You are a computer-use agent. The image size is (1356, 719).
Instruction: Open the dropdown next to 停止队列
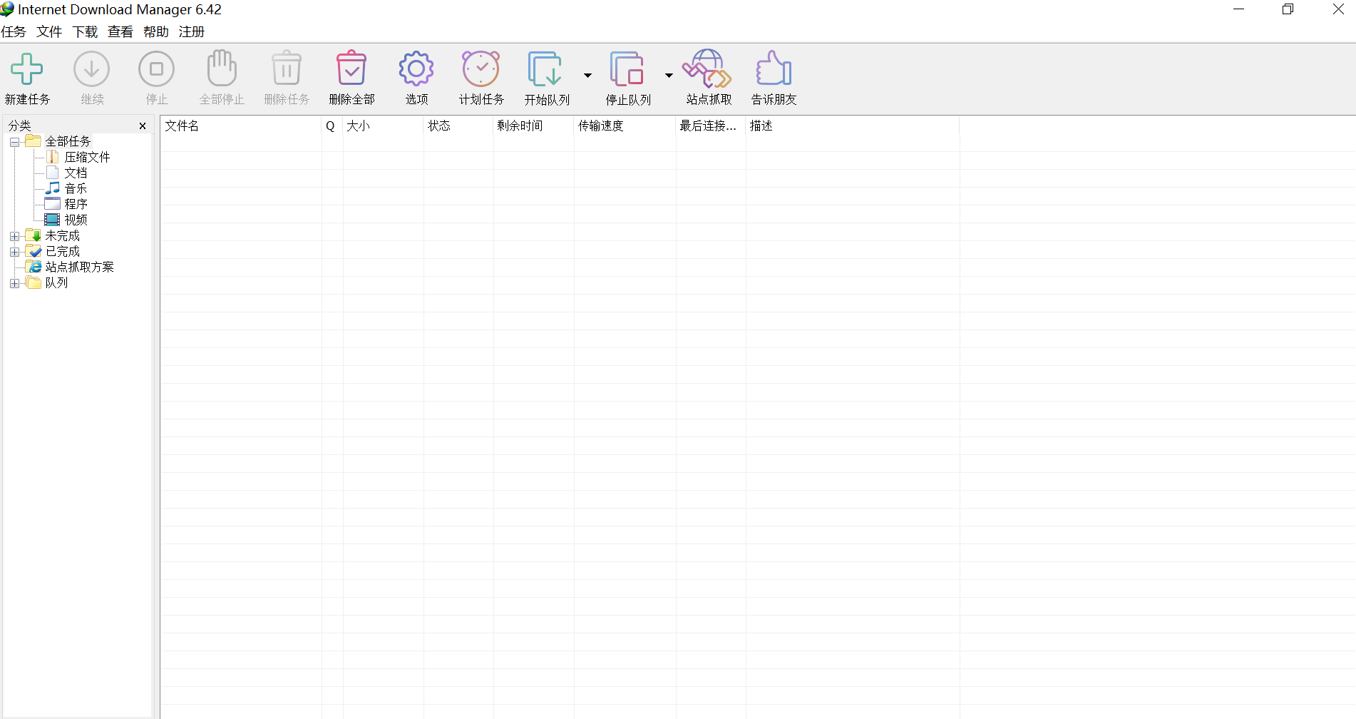(x=669, y=75)
